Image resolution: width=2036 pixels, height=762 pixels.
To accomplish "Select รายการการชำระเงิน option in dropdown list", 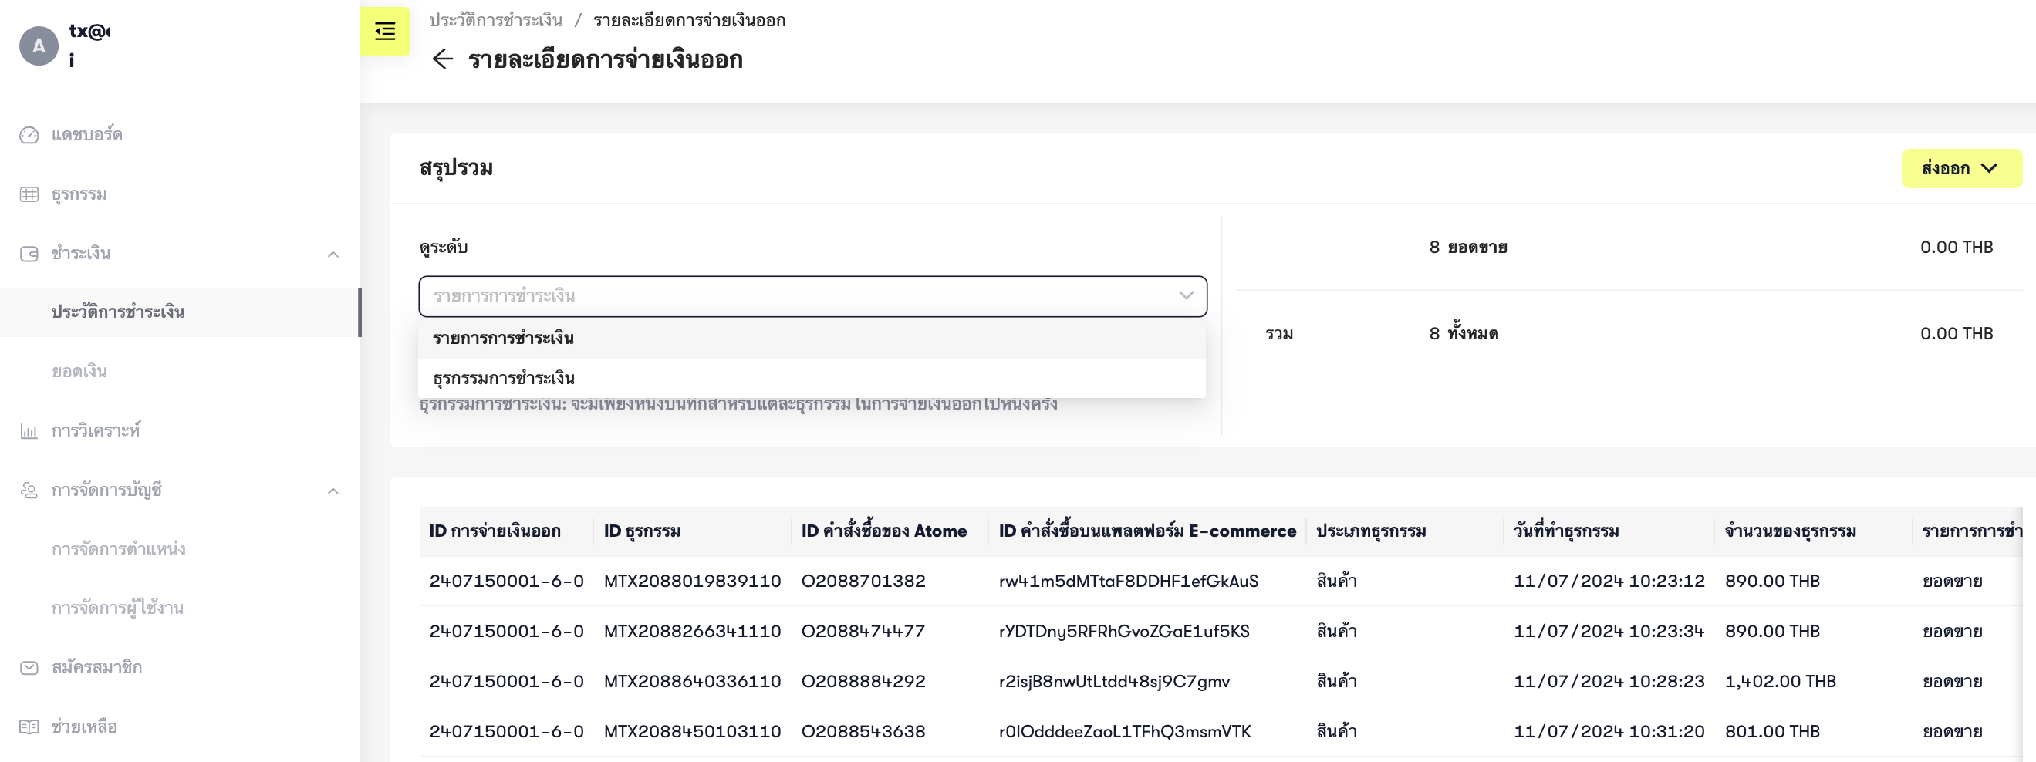I will [504, 339].
